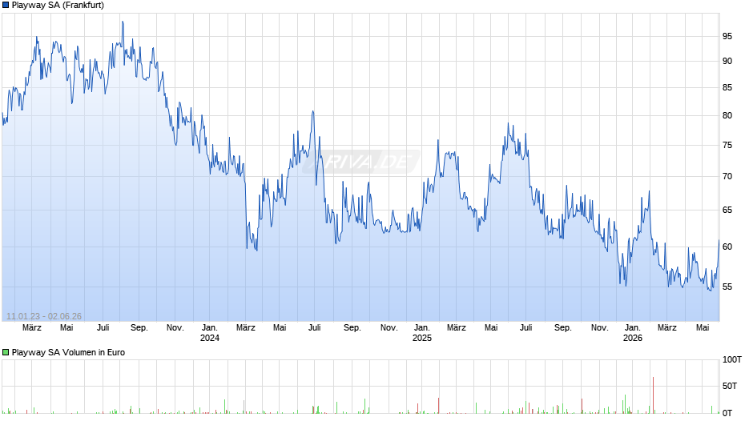Click the first 'Juli' label of 2023
Screen dimensions: 753x421
click(x=103, y=328)
